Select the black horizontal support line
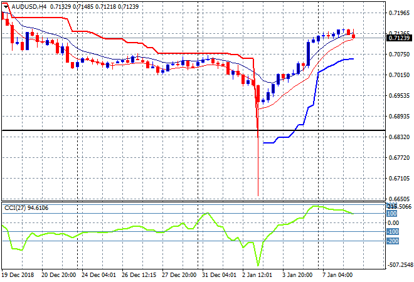This screenshot has width=414, height=282. [x=125, y=130]
